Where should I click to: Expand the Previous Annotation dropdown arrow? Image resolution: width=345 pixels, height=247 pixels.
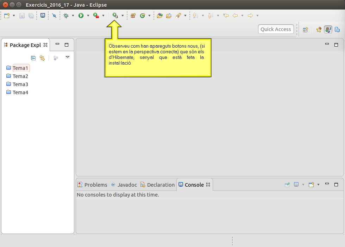click(218, 16)
